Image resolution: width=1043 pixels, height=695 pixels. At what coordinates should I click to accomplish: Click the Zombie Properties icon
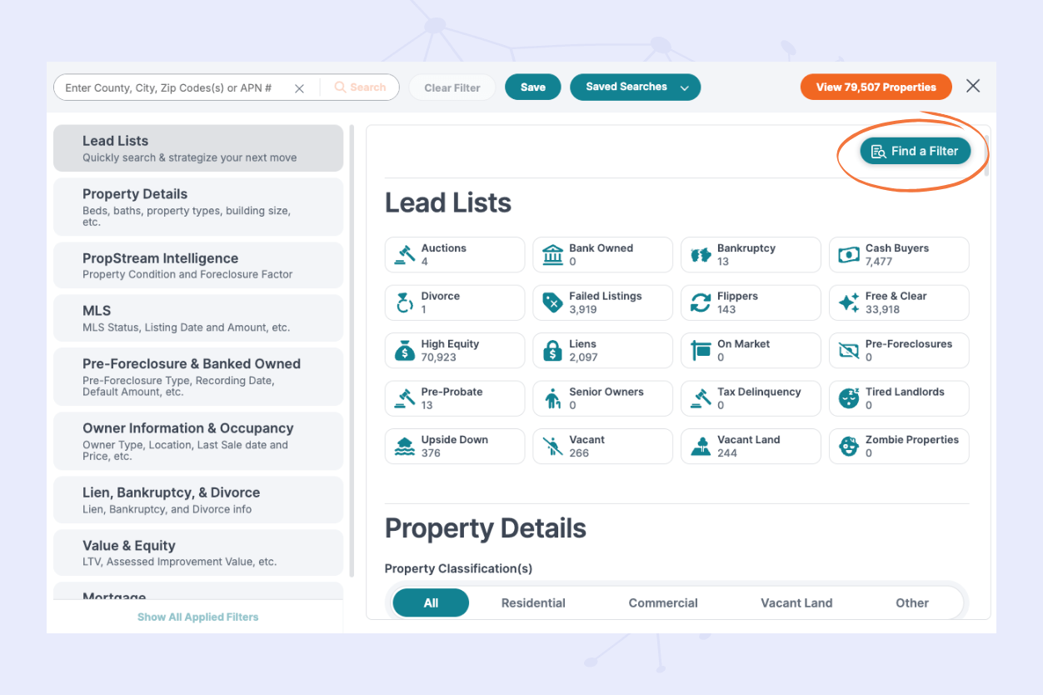(x=848, y=446)
